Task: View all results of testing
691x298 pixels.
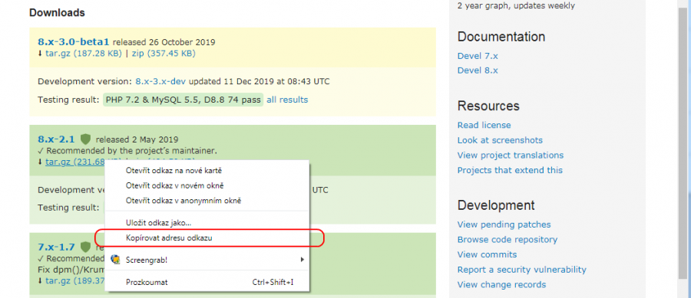Action: tap(287, 100)
